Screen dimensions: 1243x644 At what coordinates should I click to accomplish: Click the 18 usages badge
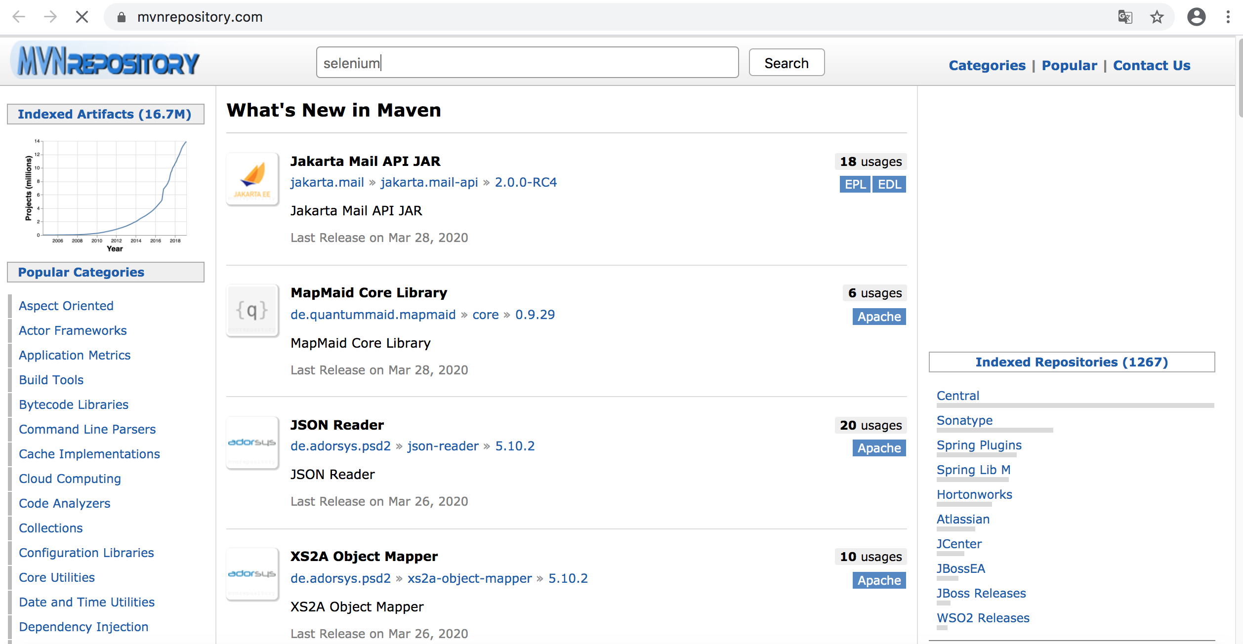click(x=870, y=161)
